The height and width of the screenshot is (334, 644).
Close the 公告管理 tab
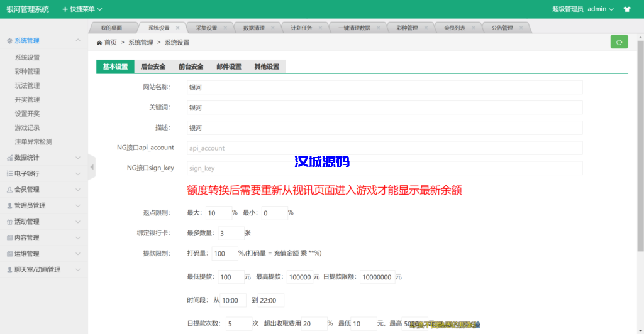click(x=521, y=28)
